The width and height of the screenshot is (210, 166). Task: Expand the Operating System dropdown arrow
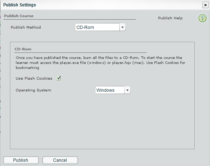point(127,90)
